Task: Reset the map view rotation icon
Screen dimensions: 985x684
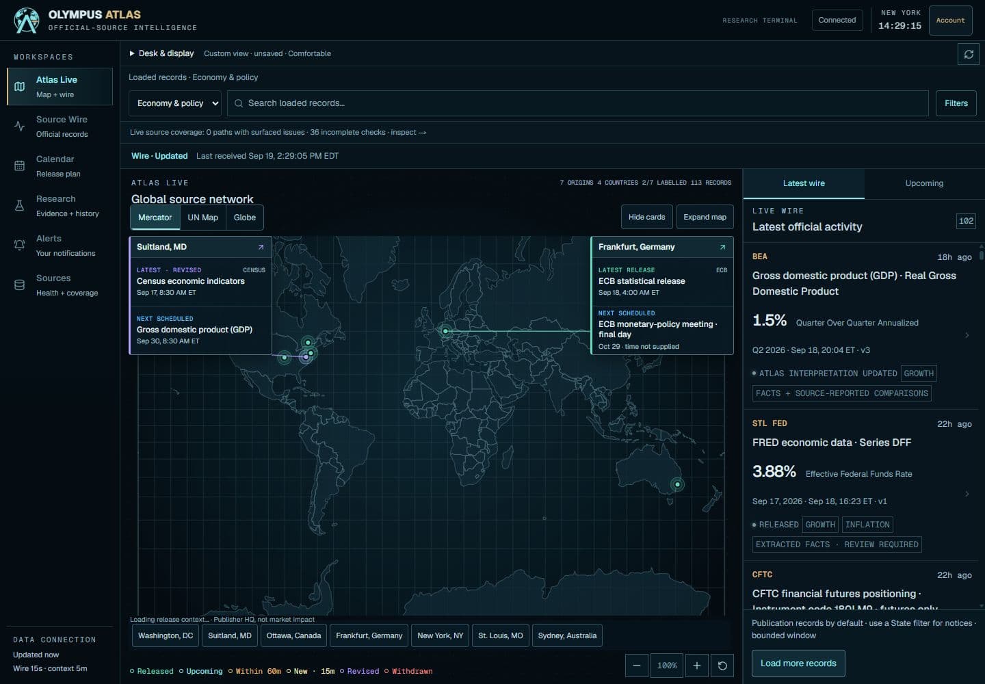Action: (722, 666)
